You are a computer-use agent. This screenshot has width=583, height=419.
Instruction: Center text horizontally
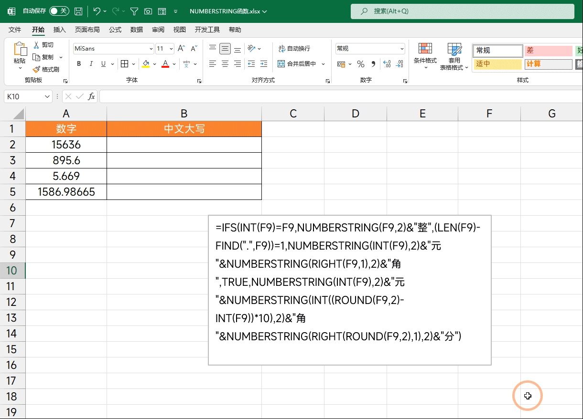pyautogui.click(x=225, y=64)
